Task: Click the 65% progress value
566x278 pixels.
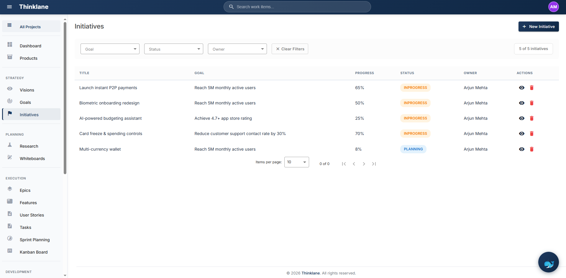Action: pyautogui.click(x=360, y=88)
